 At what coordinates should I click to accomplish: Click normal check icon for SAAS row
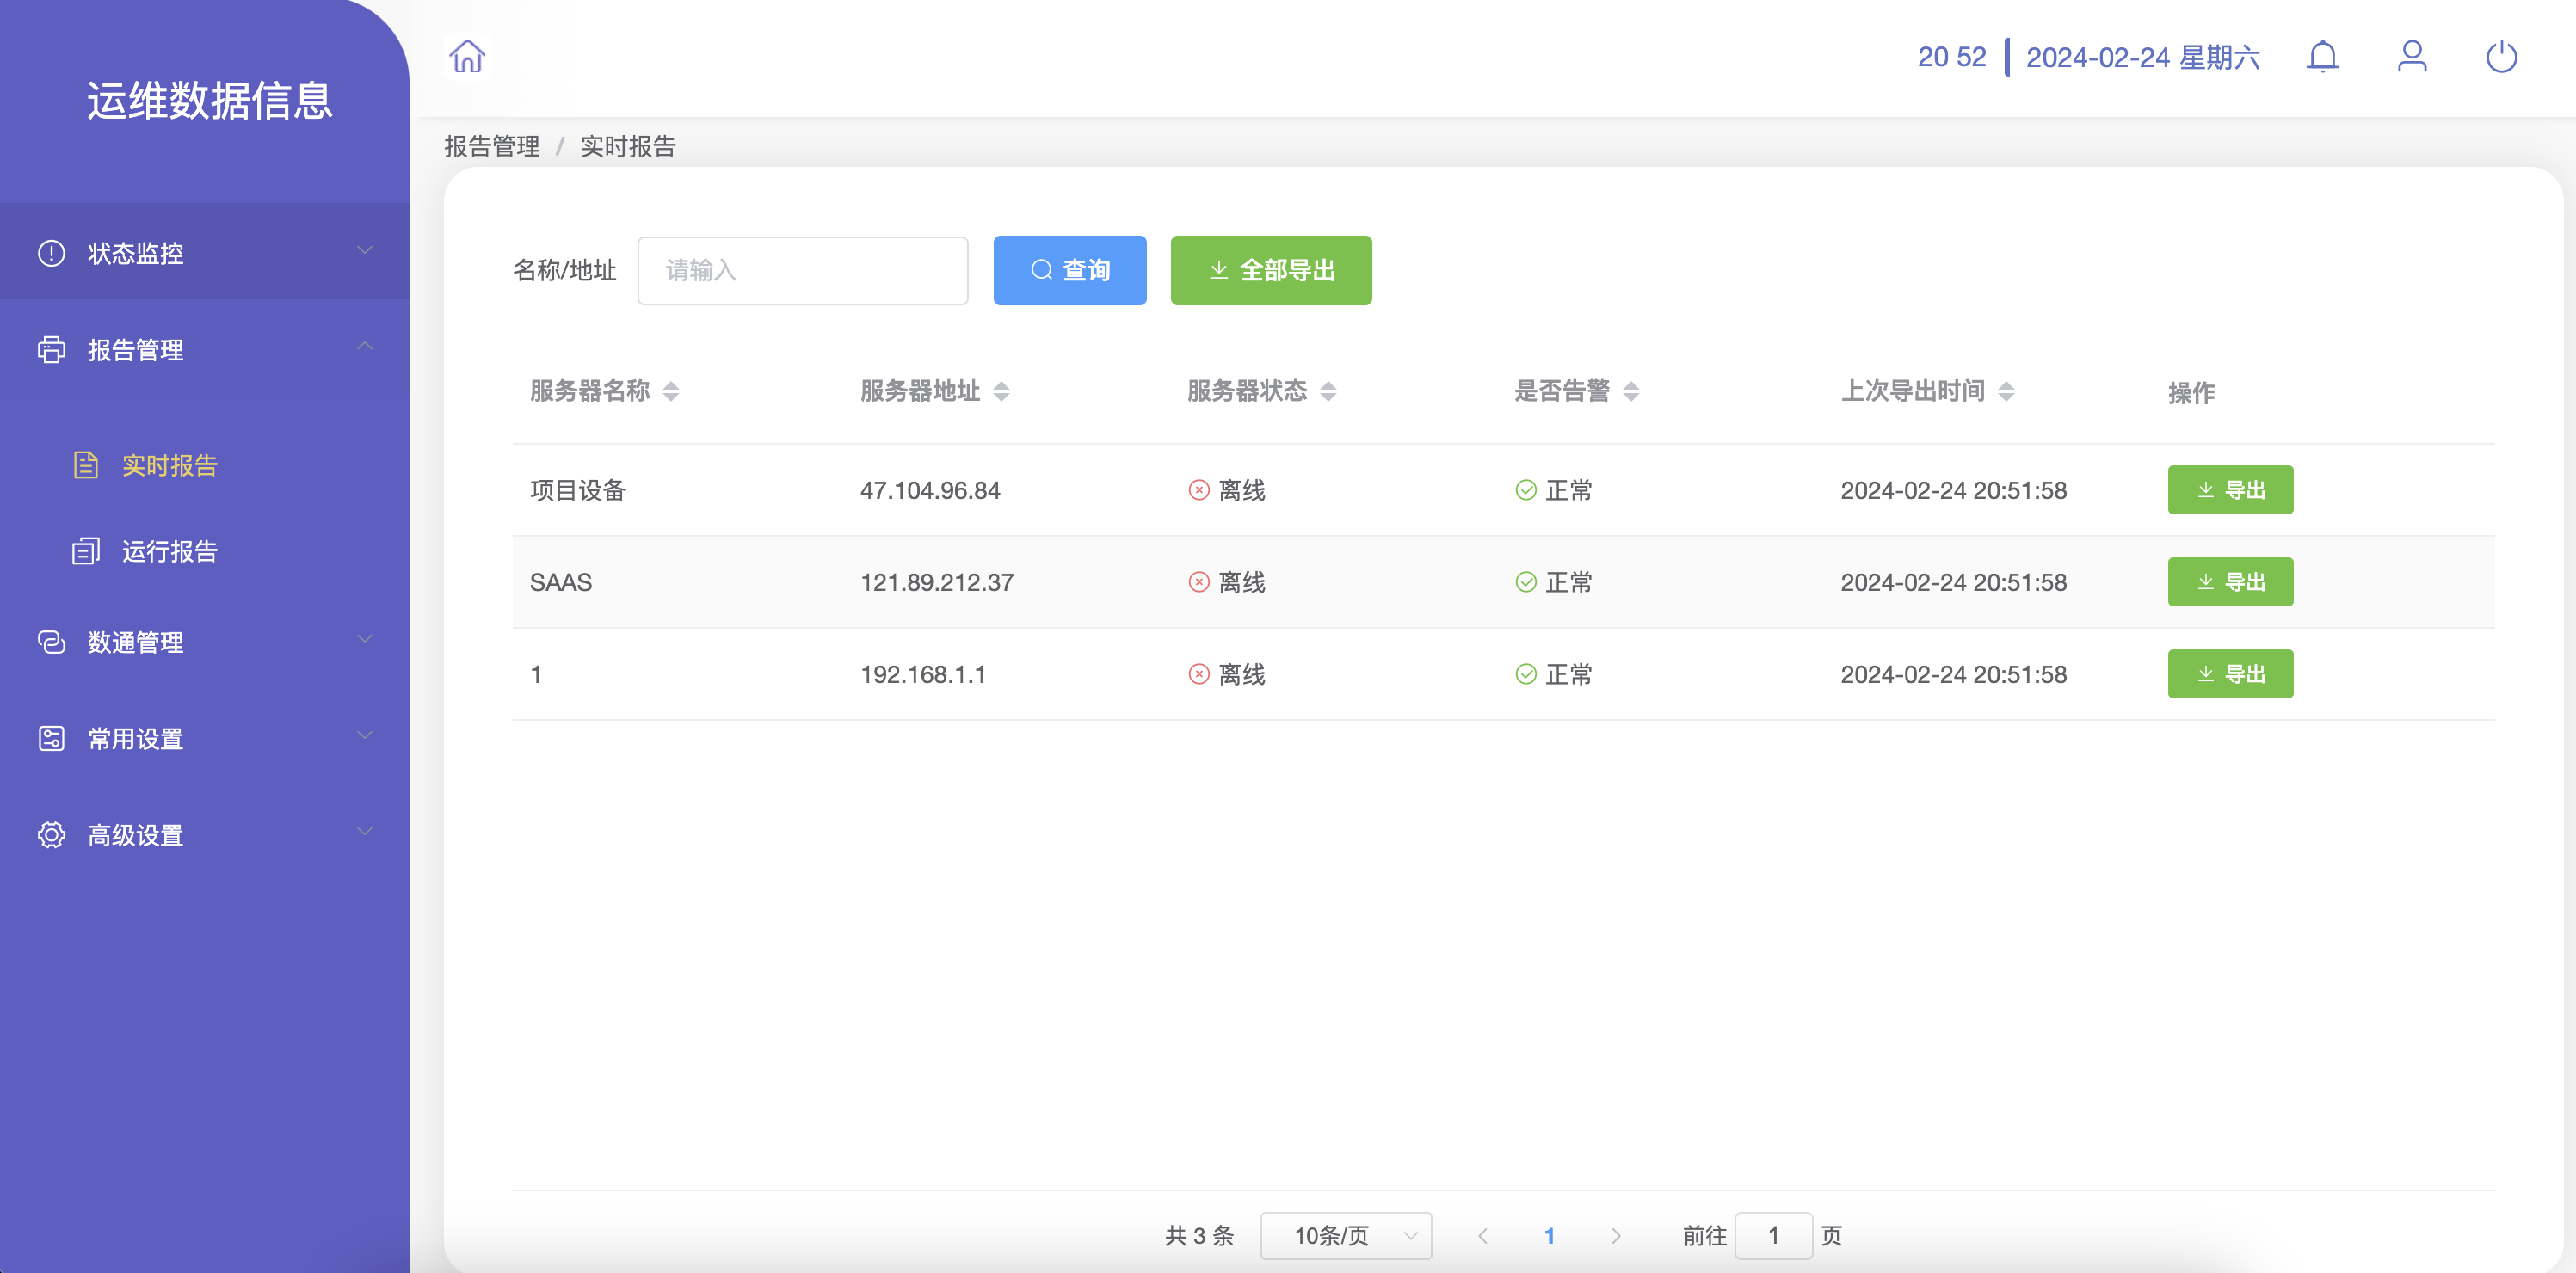(1526, 582)
